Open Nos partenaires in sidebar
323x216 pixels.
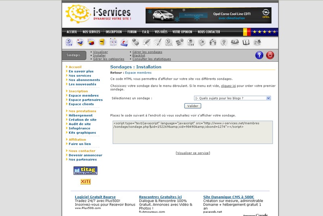tap(83, 160)
